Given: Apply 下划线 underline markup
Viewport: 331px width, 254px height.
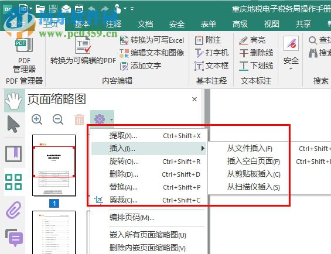Looking at the screenshot, I should [256, 66].
